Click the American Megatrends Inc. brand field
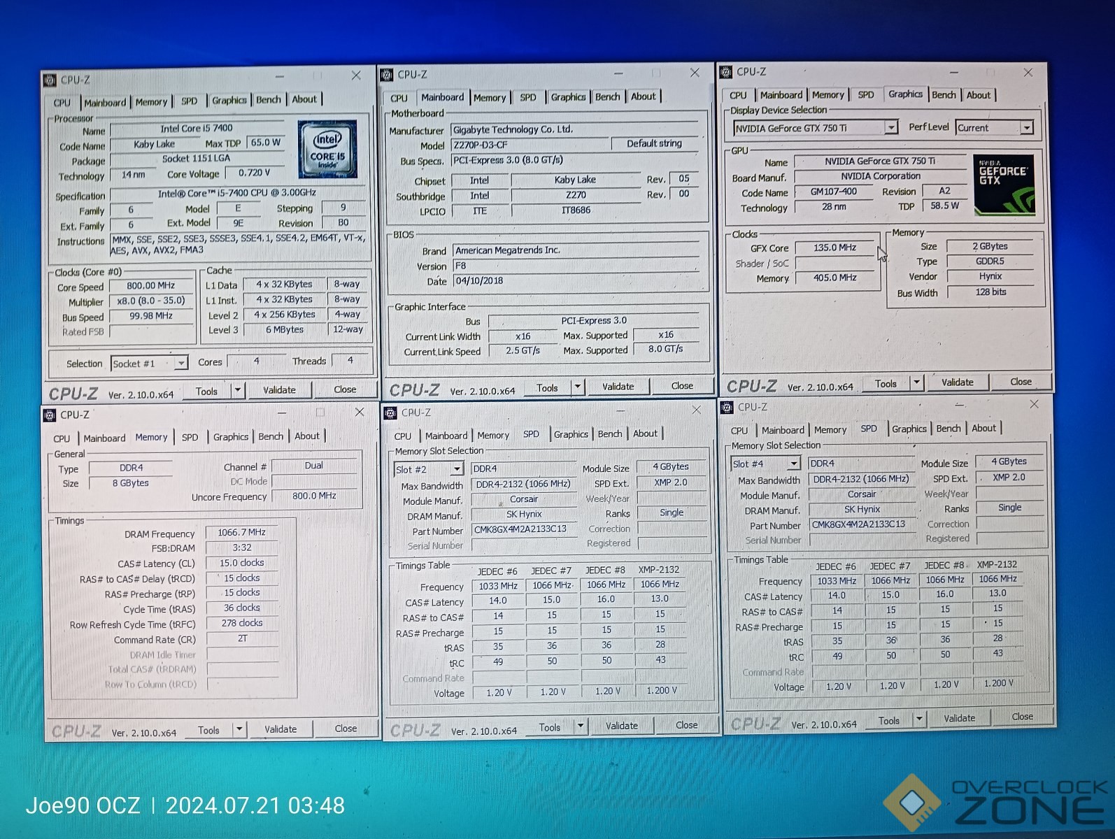The image size is (1115, 839). pyautogui.click(x=576, y=250)
